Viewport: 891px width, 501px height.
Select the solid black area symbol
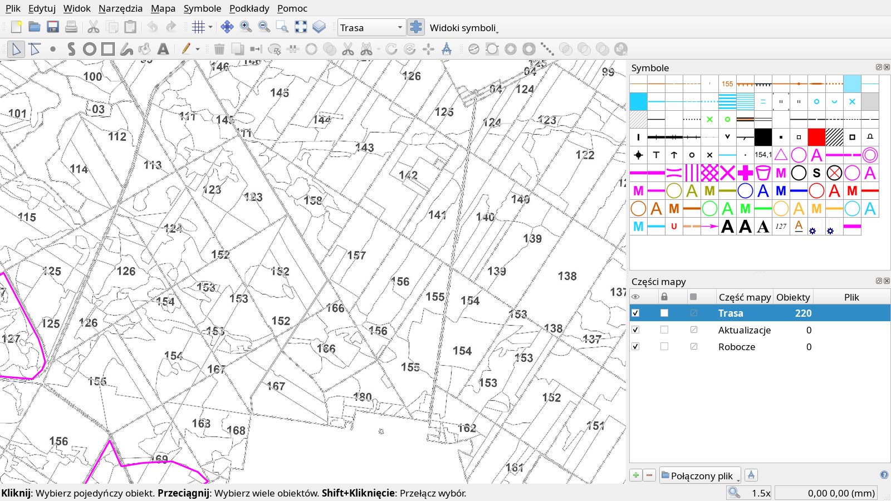(763, 137)
